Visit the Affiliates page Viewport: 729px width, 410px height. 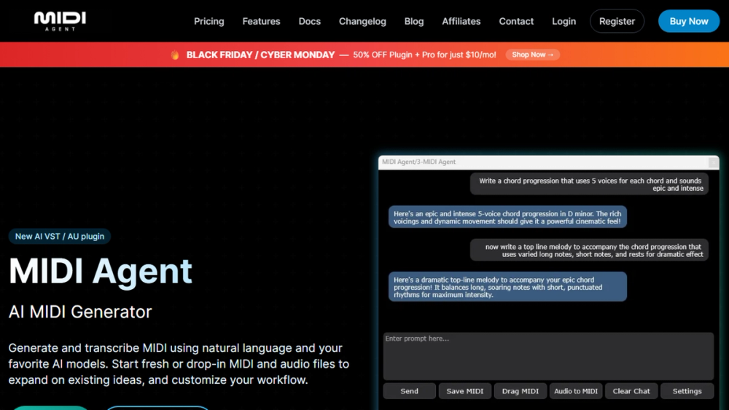click(461, 21)
